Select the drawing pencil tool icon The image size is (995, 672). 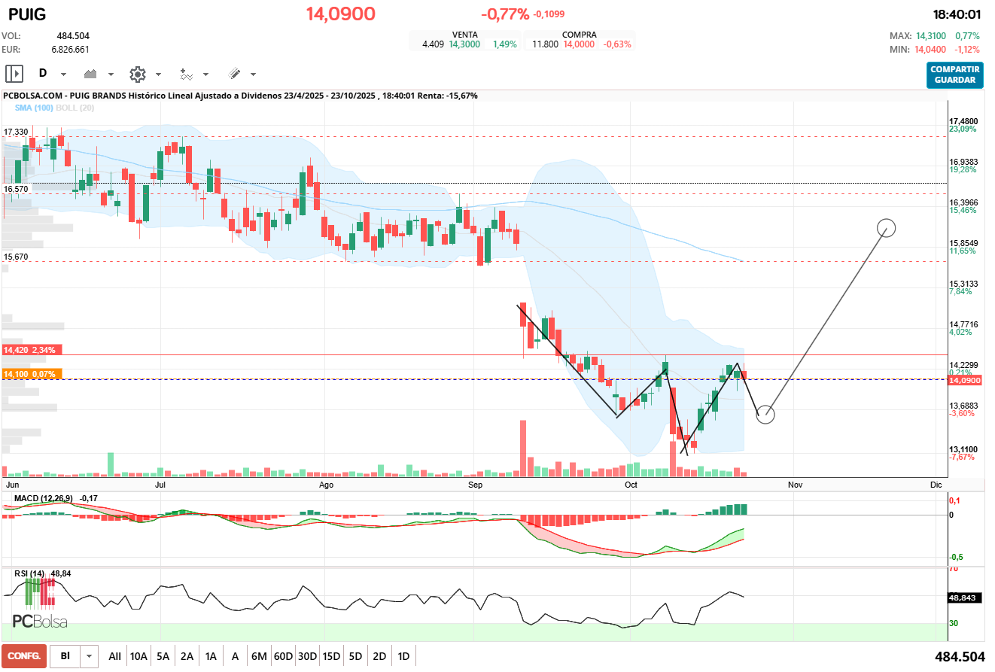click(234, 74)
